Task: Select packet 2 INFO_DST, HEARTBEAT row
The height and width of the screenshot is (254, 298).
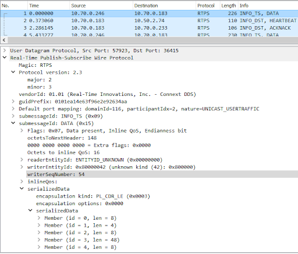Action: (x=149, y=20)
